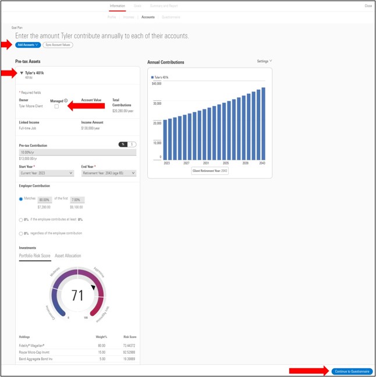The image size is (376, 377).
Task: Switch to the Asset Allocation tab
Action: click(68, 256)
